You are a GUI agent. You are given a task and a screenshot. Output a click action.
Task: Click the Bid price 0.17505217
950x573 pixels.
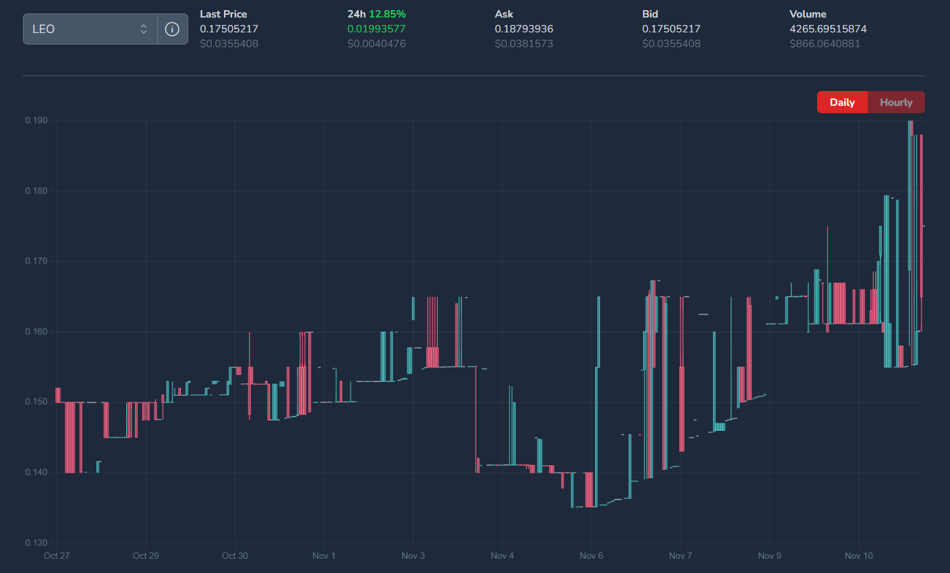671,29
